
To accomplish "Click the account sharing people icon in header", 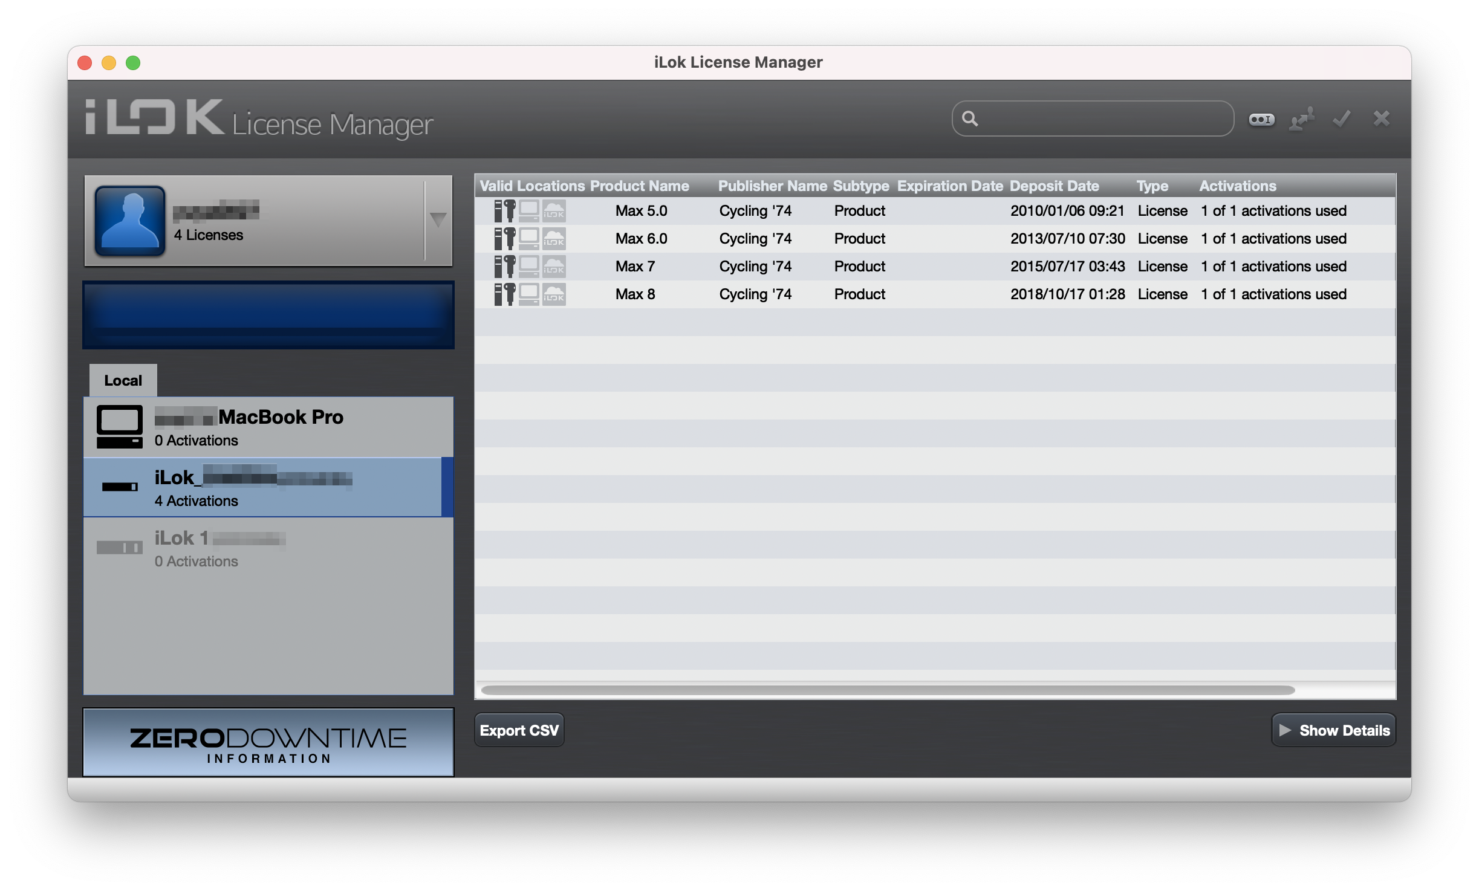I will point(1302,119).
